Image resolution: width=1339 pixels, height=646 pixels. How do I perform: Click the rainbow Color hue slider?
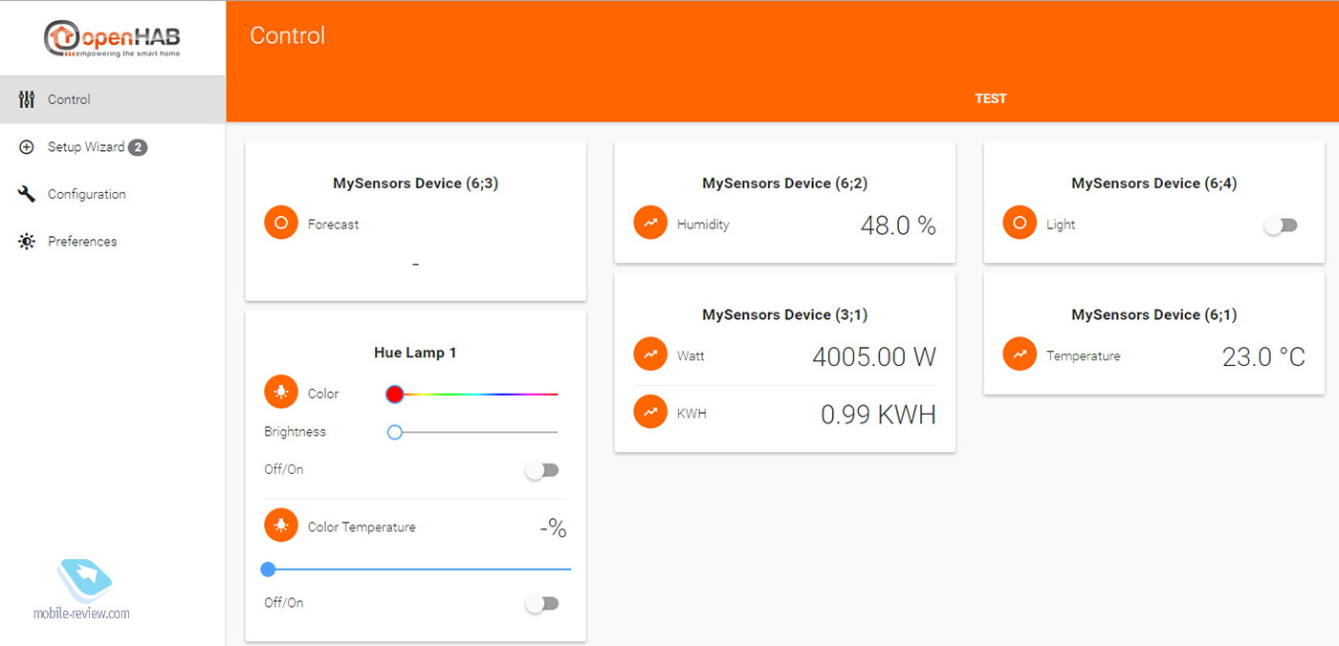point(472,394)
